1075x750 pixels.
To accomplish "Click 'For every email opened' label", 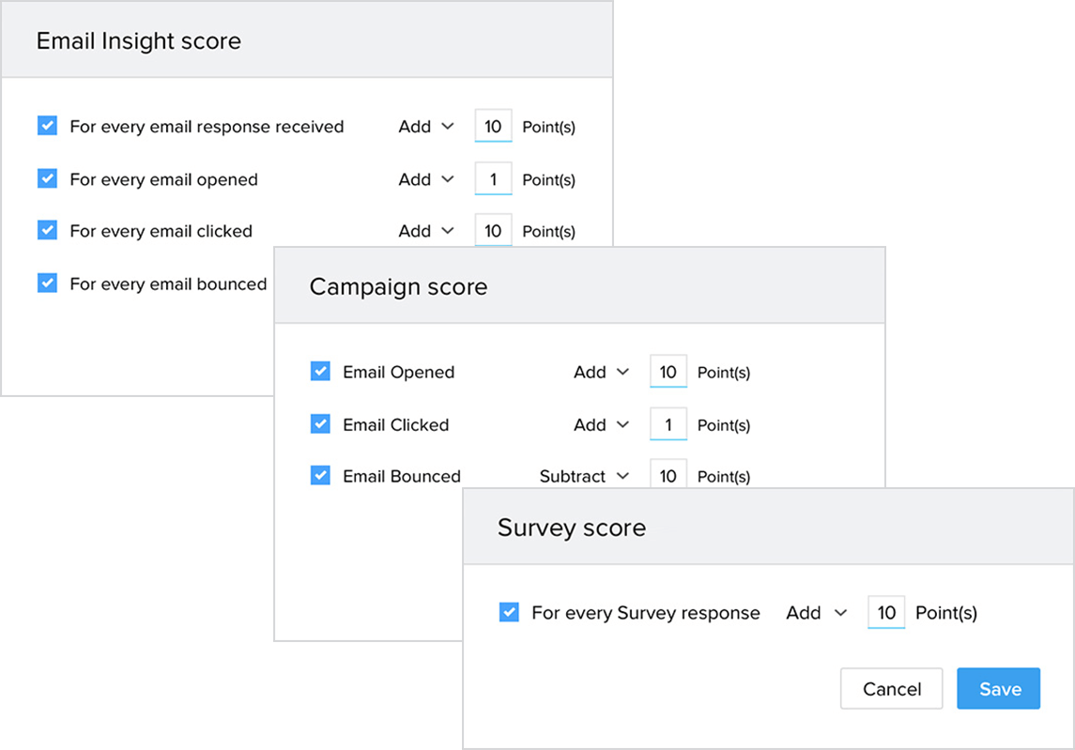I will [164, 179].
